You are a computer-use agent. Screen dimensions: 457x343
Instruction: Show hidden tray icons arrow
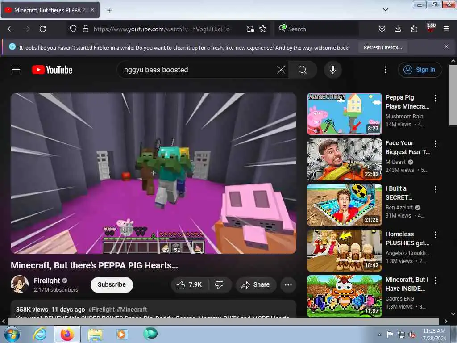(379, 334)
